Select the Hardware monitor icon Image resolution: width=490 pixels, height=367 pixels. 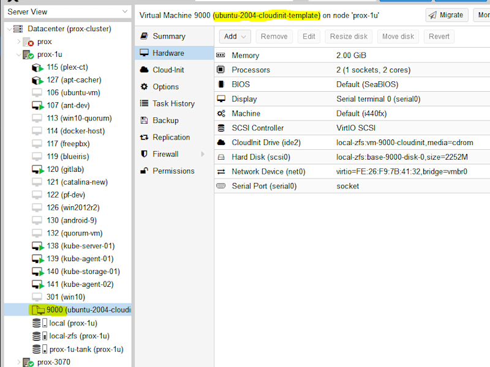coord(144,53)
